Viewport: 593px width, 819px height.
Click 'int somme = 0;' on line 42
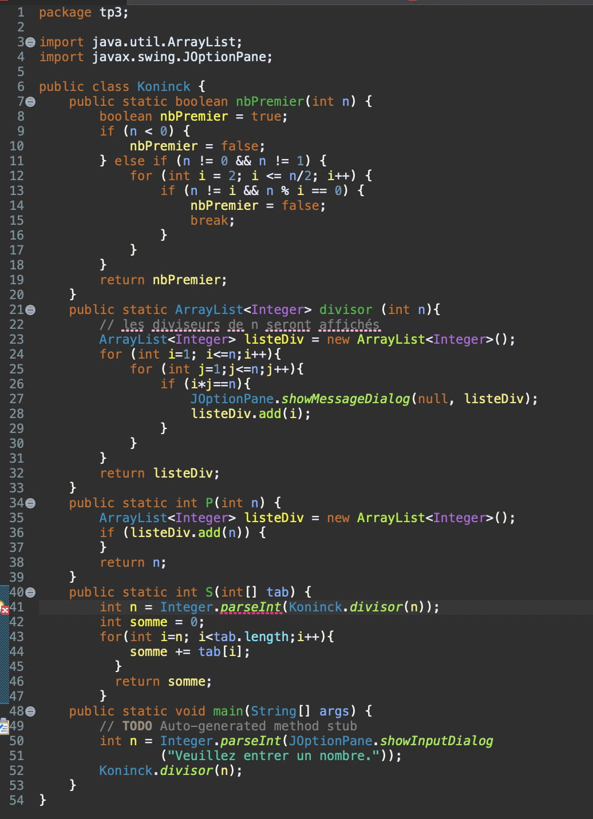152,622
